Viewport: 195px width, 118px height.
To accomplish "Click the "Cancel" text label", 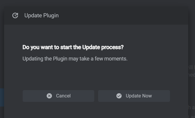I will (63, 96).
